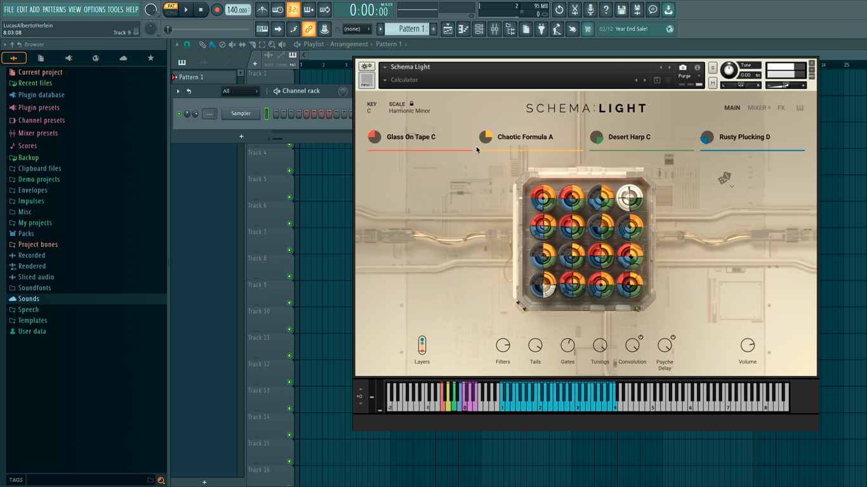Toggle PAT/SONG mode switch

click(x=171, y=10)
